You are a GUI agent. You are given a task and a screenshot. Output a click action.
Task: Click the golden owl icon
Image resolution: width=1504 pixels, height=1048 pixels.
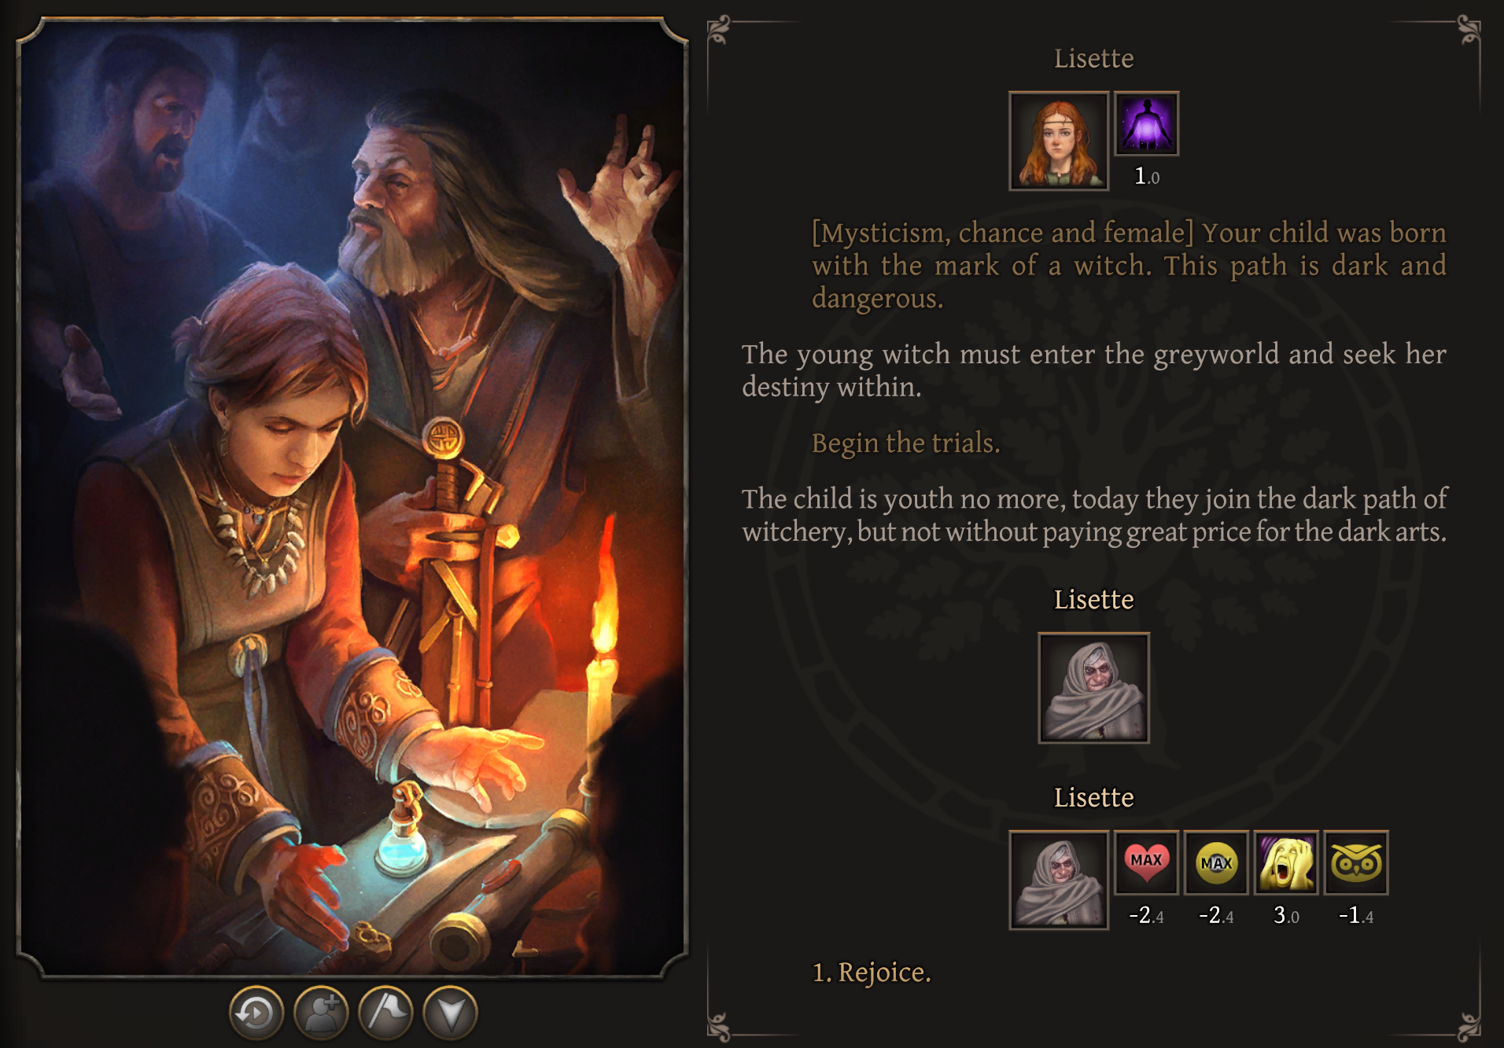(1356, 862)
